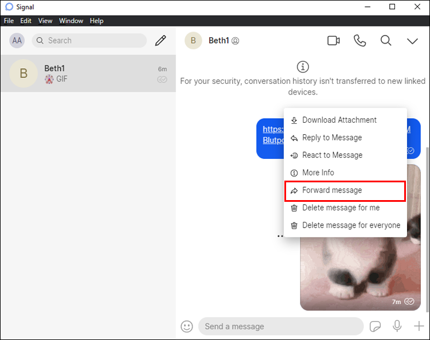The height and width of the screenshot is (340, 430).
Task: Open the Edit menu
Action: pyautogui.click(x=26, y=21)
